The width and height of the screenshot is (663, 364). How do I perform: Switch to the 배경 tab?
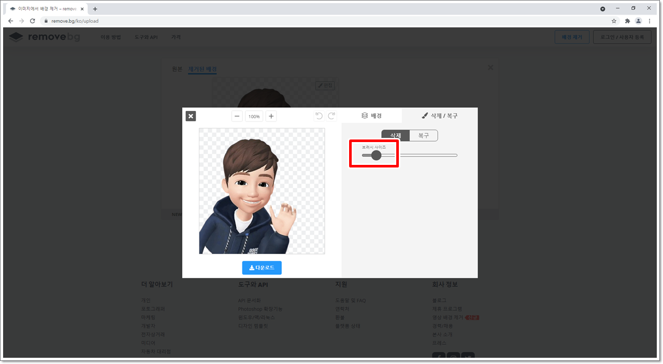371,116
